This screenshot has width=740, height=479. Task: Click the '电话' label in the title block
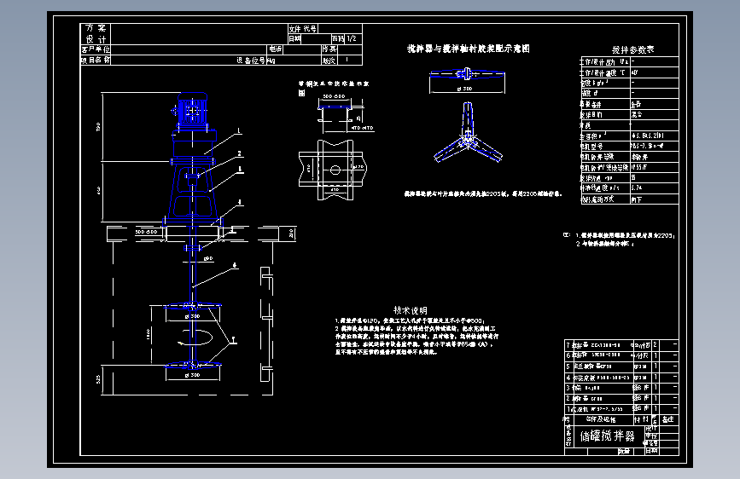click(276, 49)
